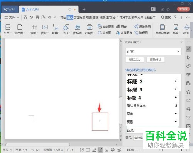193x153 pixels.
Task: Toggle full screen view in status bar
Action: 82,150
